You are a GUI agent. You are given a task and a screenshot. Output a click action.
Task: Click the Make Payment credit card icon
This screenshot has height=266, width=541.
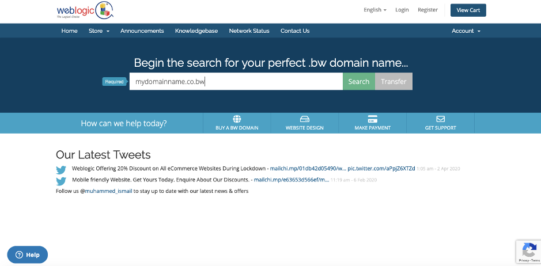tap(372, 119)
